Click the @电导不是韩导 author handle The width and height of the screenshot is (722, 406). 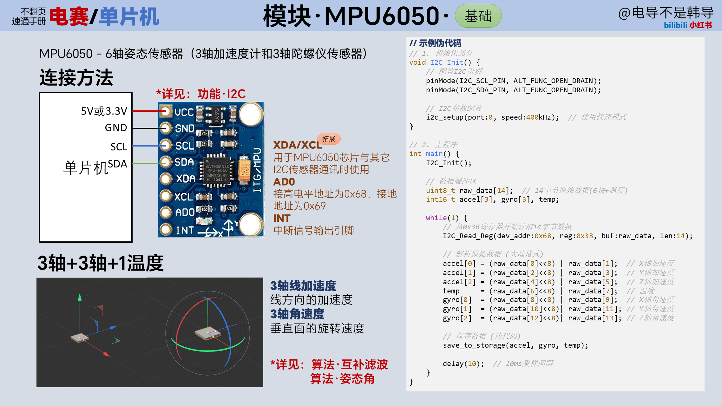666,13
